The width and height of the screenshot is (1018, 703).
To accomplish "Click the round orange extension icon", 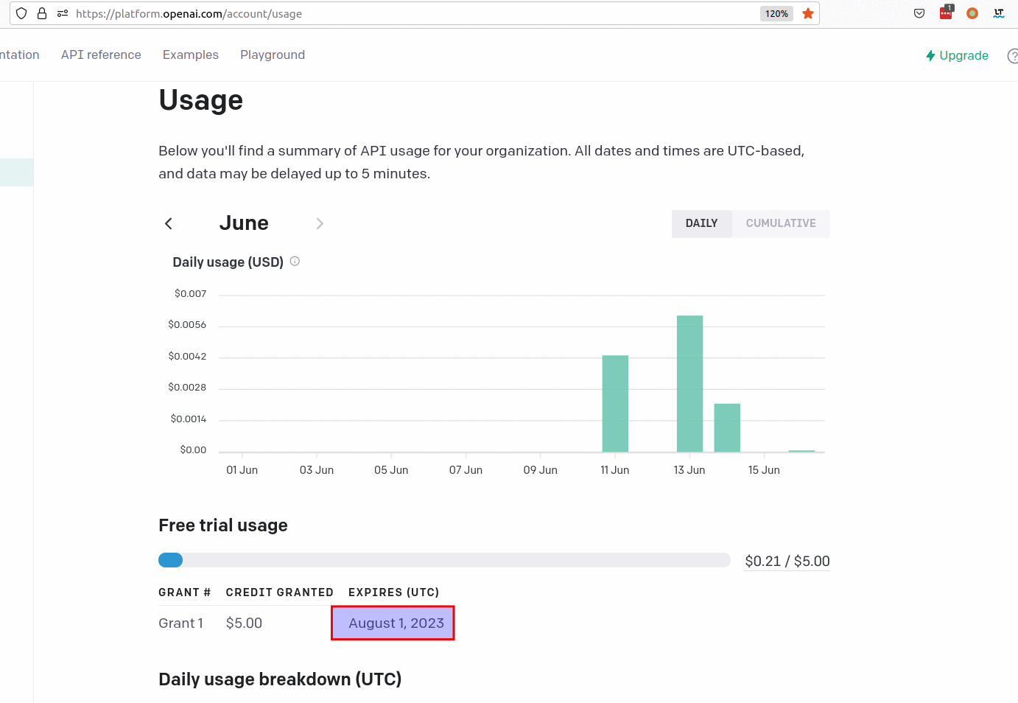I will pos(972,13).
